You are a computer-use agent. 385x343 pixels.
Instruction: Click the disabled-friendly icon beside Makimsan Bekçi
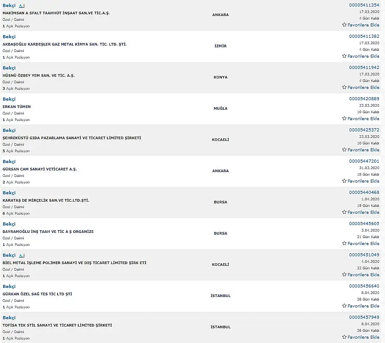point(22,6)
